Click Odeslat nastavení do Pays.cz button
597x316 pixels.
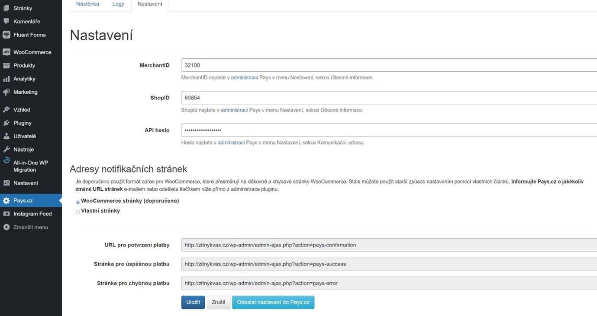pos(273,302)
